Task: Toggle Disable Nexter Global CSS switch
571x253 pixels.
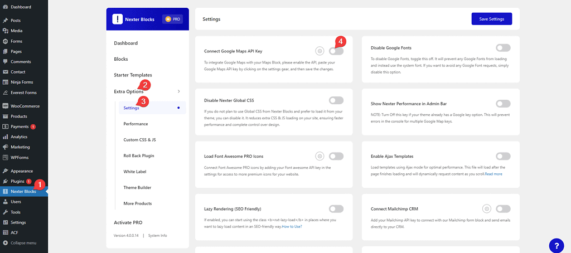Action: click(336, 100)
